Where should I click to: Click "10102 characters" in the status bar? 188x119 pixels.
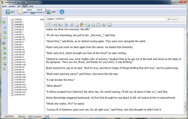click(x=35, y=116)
